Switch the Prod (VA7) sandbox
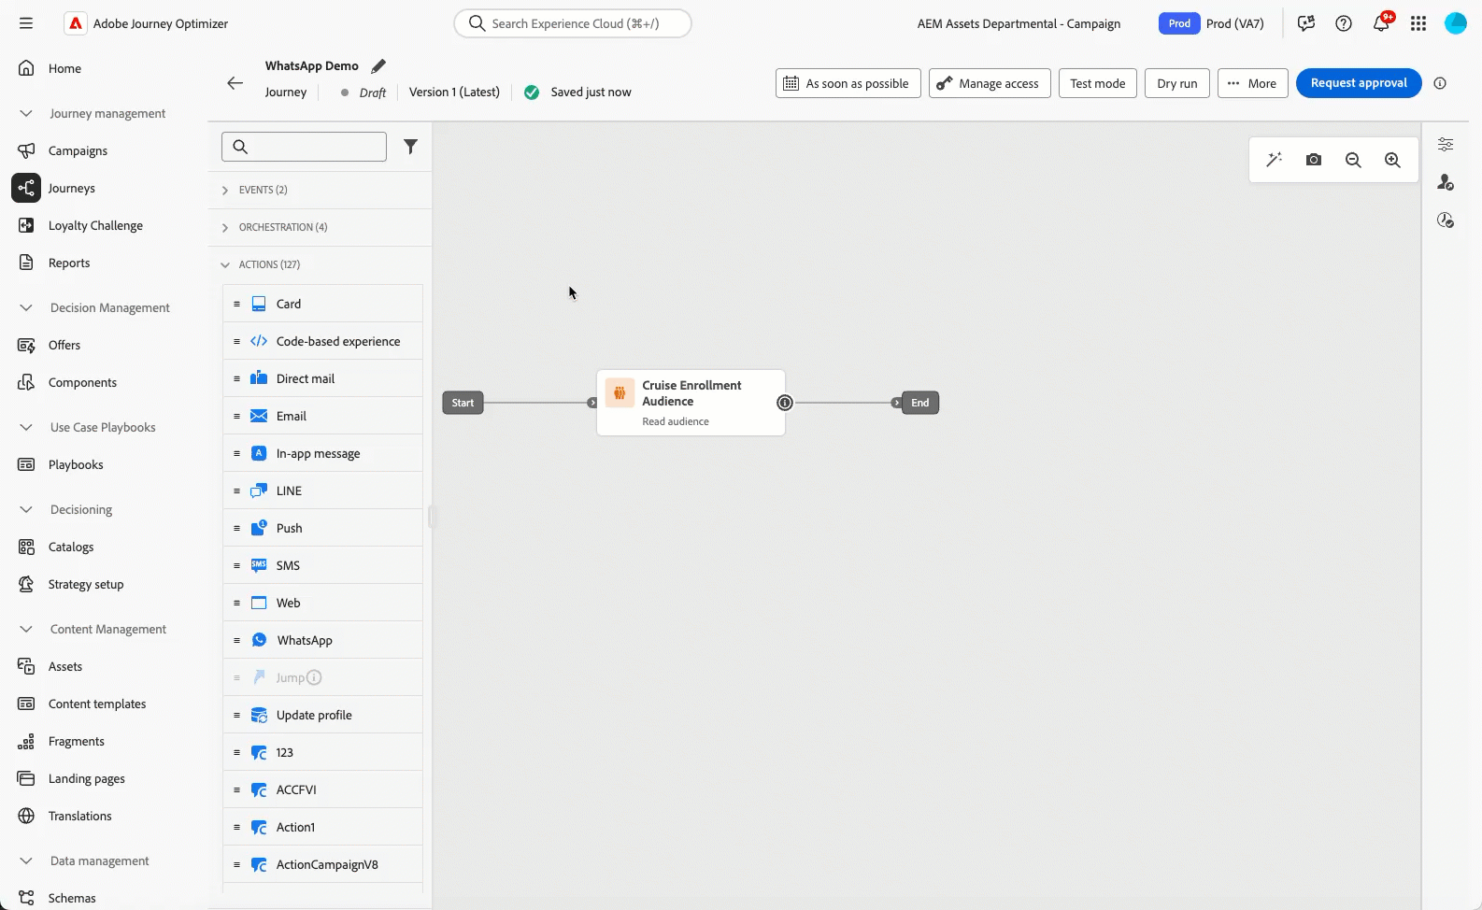The image size is (1482, 910). [x=1212, y=23]
